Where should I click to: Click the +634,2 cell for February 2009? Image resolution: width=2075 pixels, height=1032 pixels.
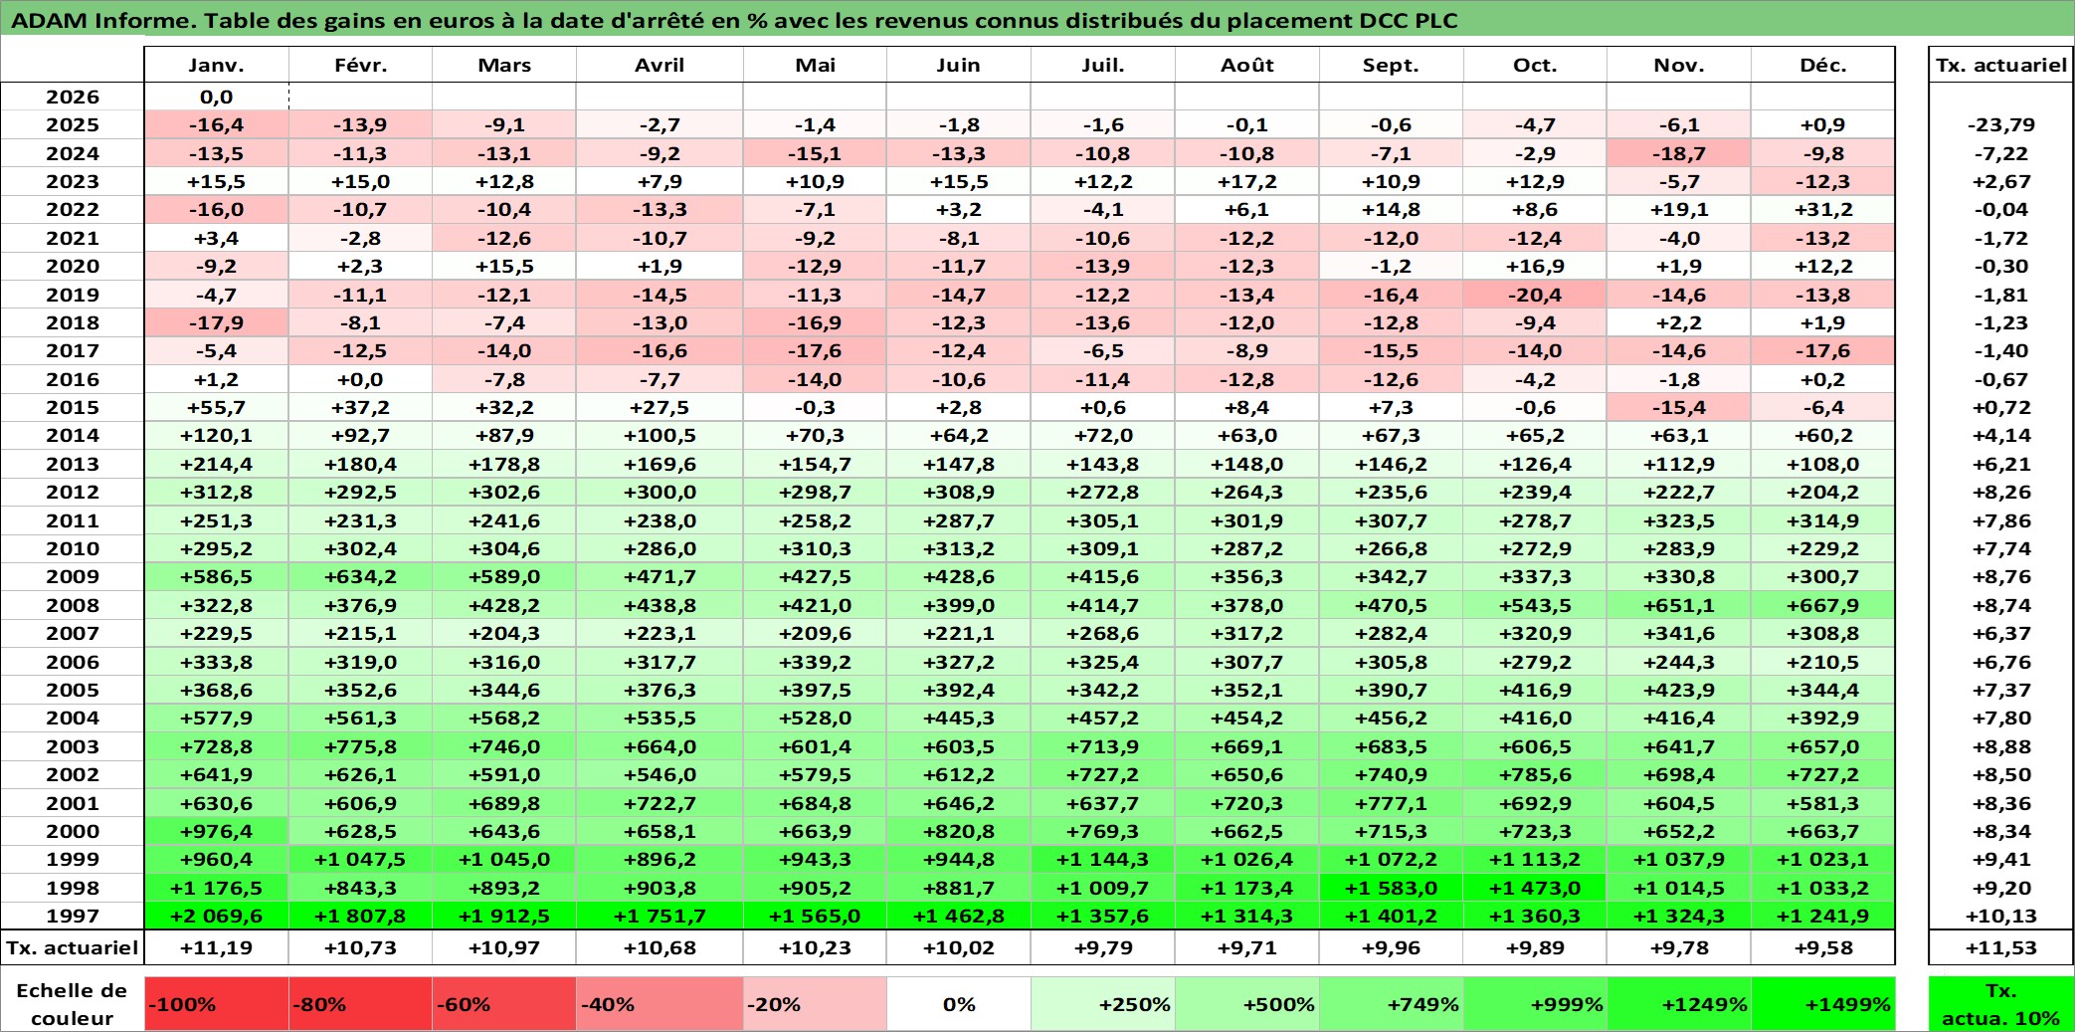tap(360, 576)
